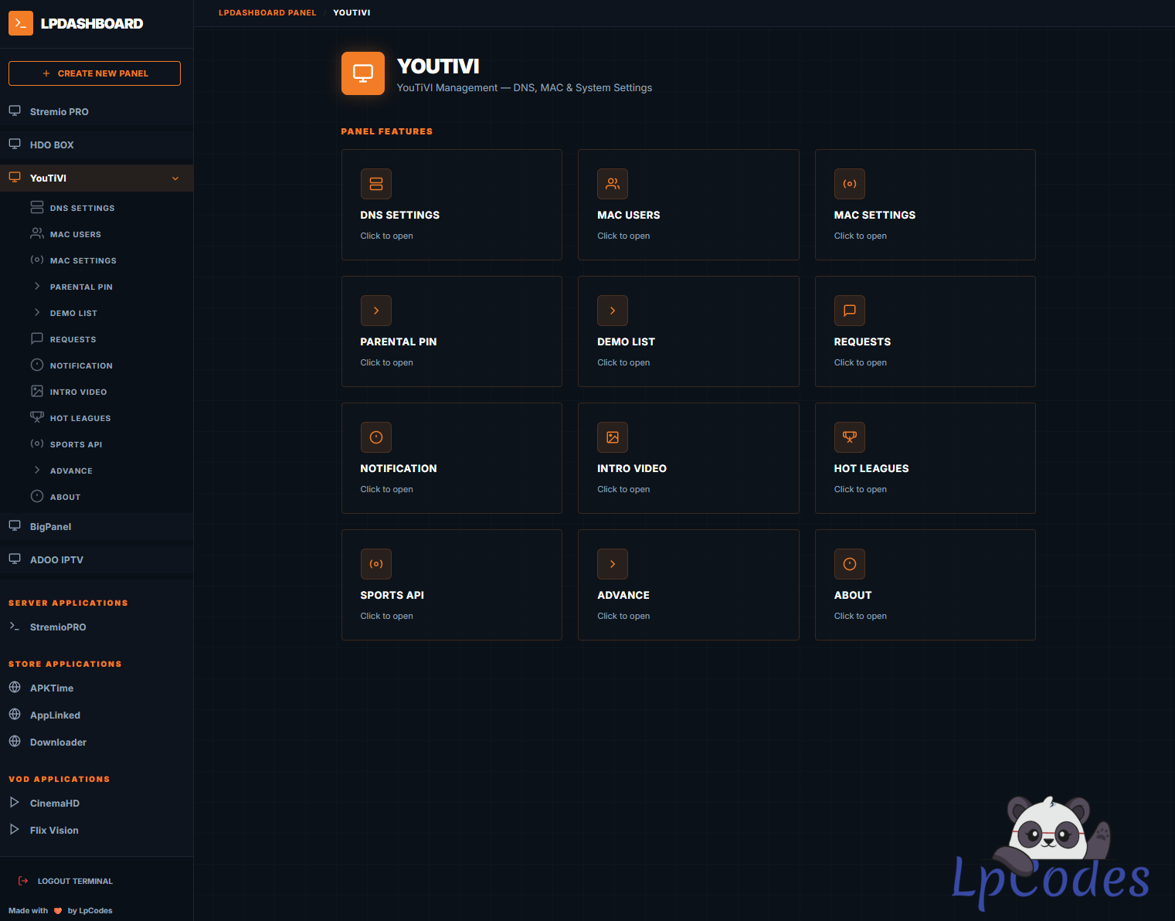1175x921 pixels.
Task: Click the Hot Leagues trophy icon
Action: (x=849, y=437)
